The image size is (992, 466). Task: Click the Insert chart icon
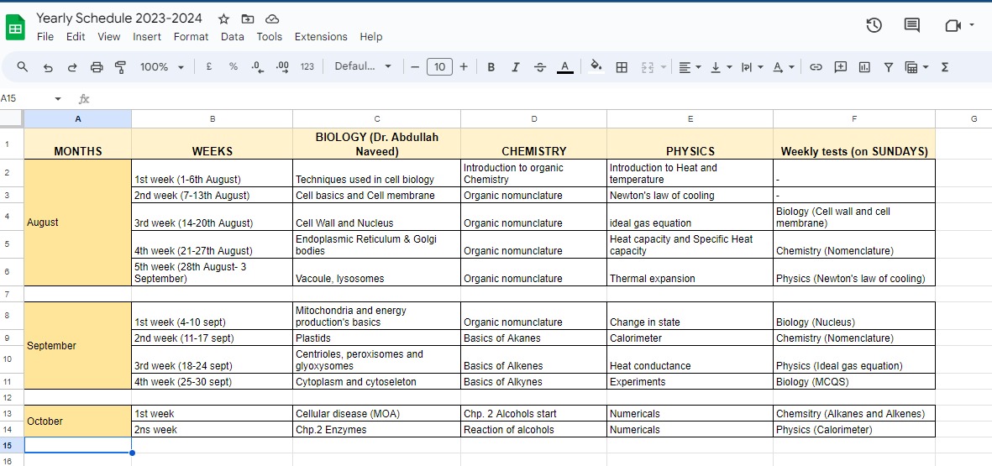[864, 67]
